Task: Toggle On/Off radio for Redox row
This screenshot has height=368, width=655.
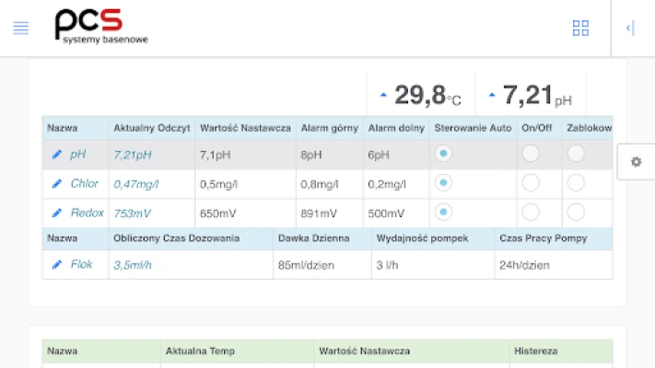Action: tap(531, 213)
